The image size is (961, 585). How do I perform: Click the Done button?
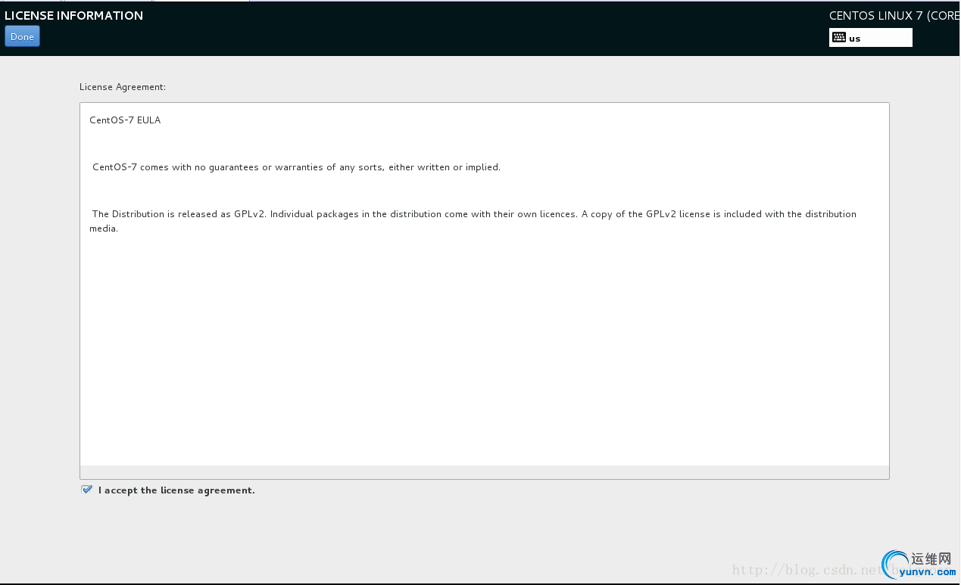(x=22, y=36)
